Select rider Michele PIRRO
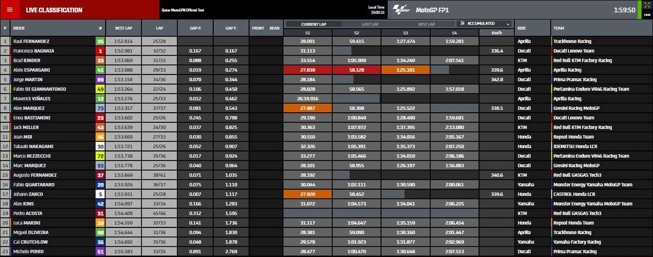Screen dimensions: 653x257 coord(29,251)
